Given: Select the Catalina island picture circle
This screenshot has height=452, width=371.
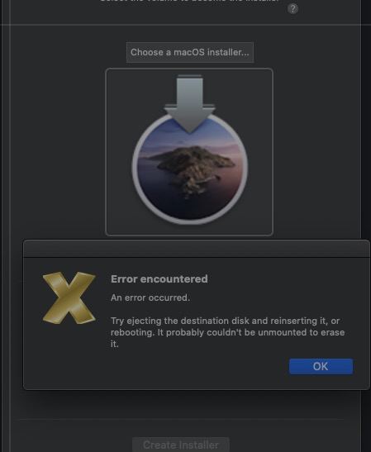Looking at the screenshot, I should (190, 169).
